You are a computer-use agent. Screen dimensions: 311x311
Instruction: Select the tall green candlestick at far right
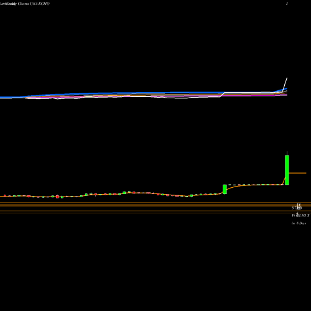[287, 170]
